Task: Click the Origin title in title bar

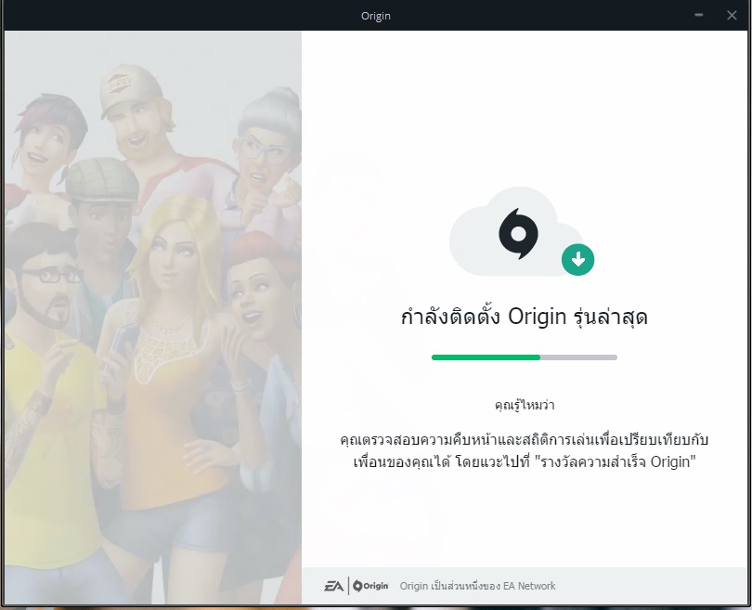Action: point(375,16)
